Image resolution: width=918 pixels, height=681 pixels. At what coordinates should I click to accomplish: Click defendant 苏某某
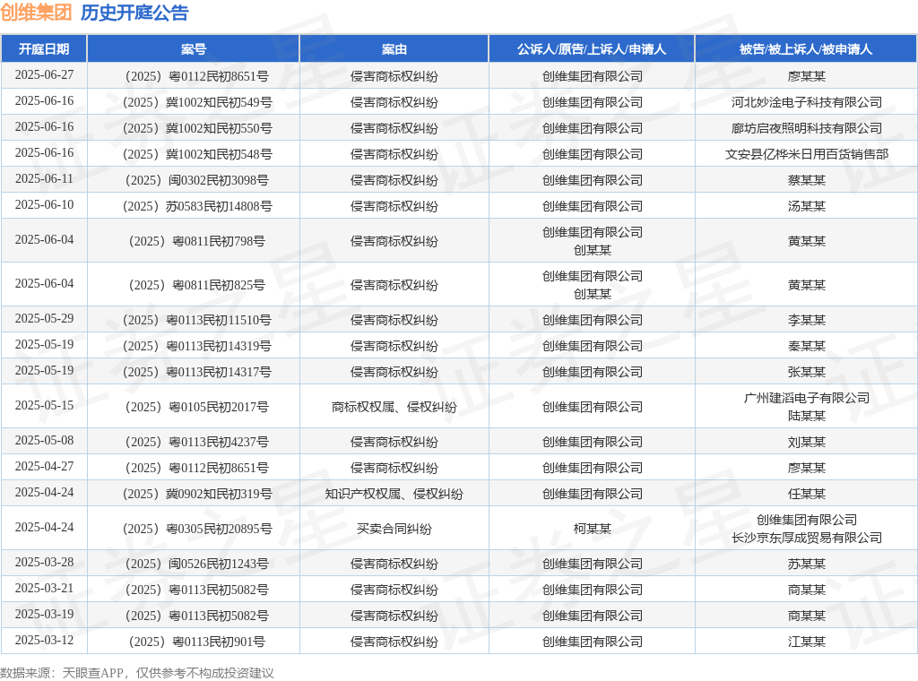pos(806,564)
